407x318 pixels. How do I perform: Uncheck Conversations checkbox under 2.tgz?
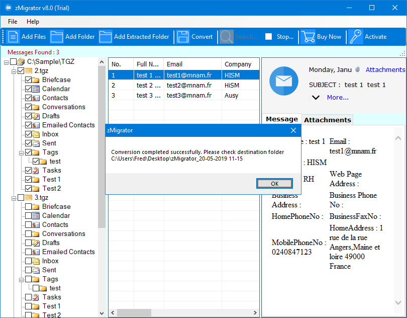(29, 107)
